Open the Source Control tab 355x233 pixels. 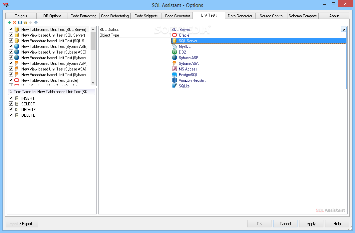271,16
